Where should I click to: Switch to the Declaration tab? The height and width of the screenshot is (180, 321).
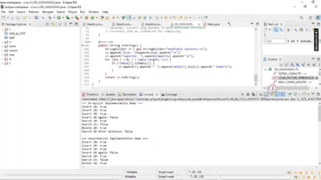click(x=127, y=94)
